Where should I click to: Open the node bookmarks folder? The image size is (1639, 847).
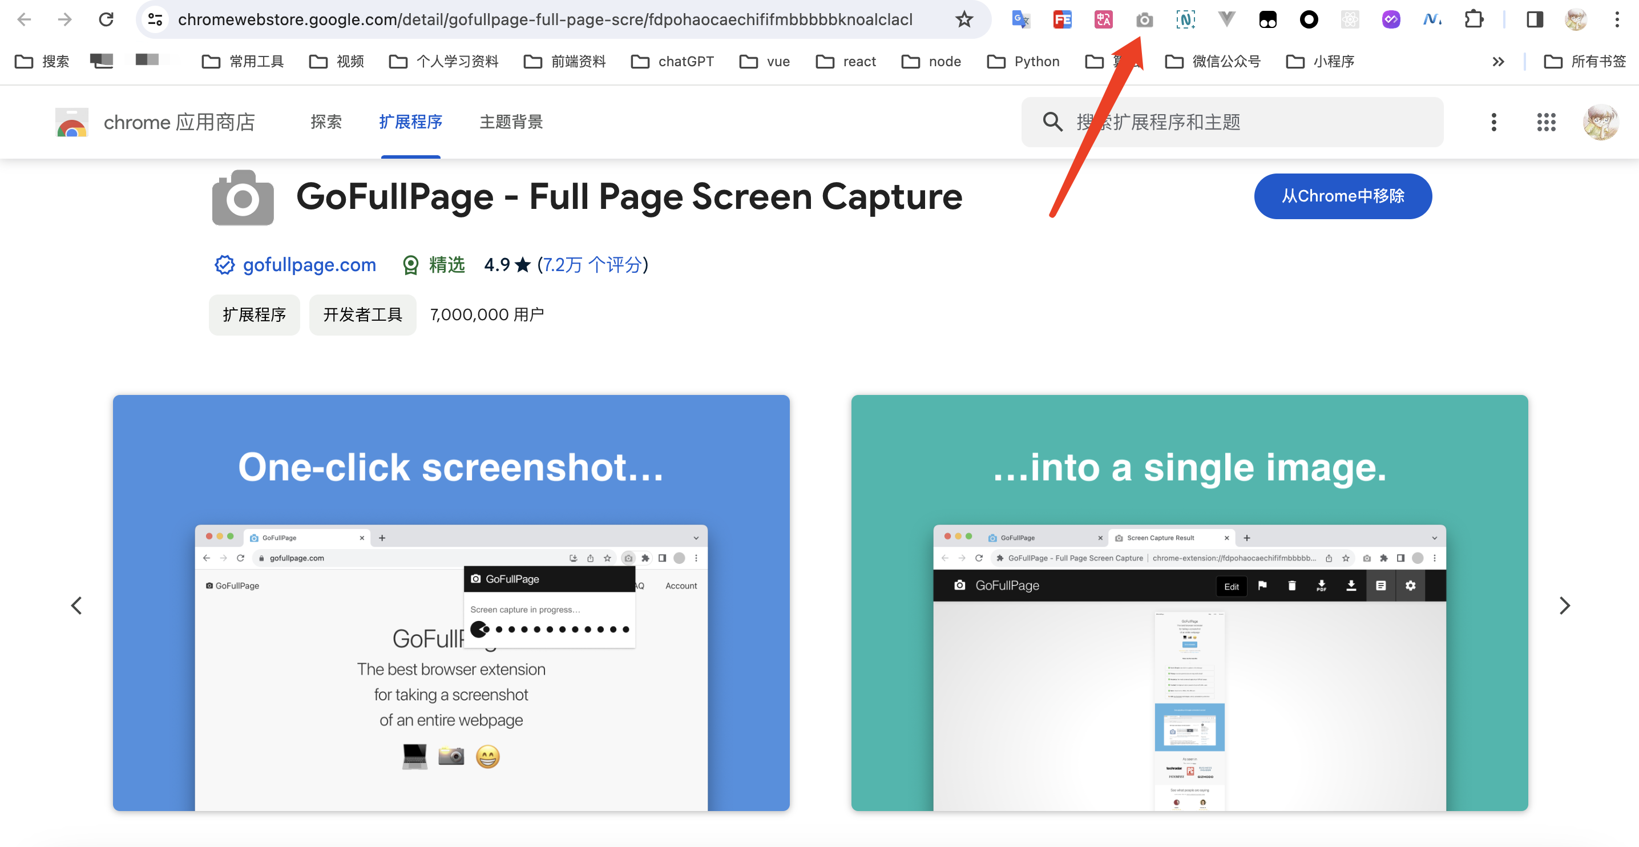pos(931,61)
